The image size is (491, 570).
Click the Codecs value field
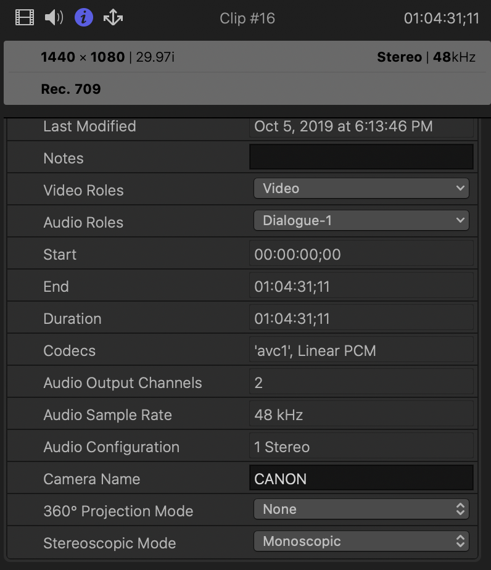point(361,350)
